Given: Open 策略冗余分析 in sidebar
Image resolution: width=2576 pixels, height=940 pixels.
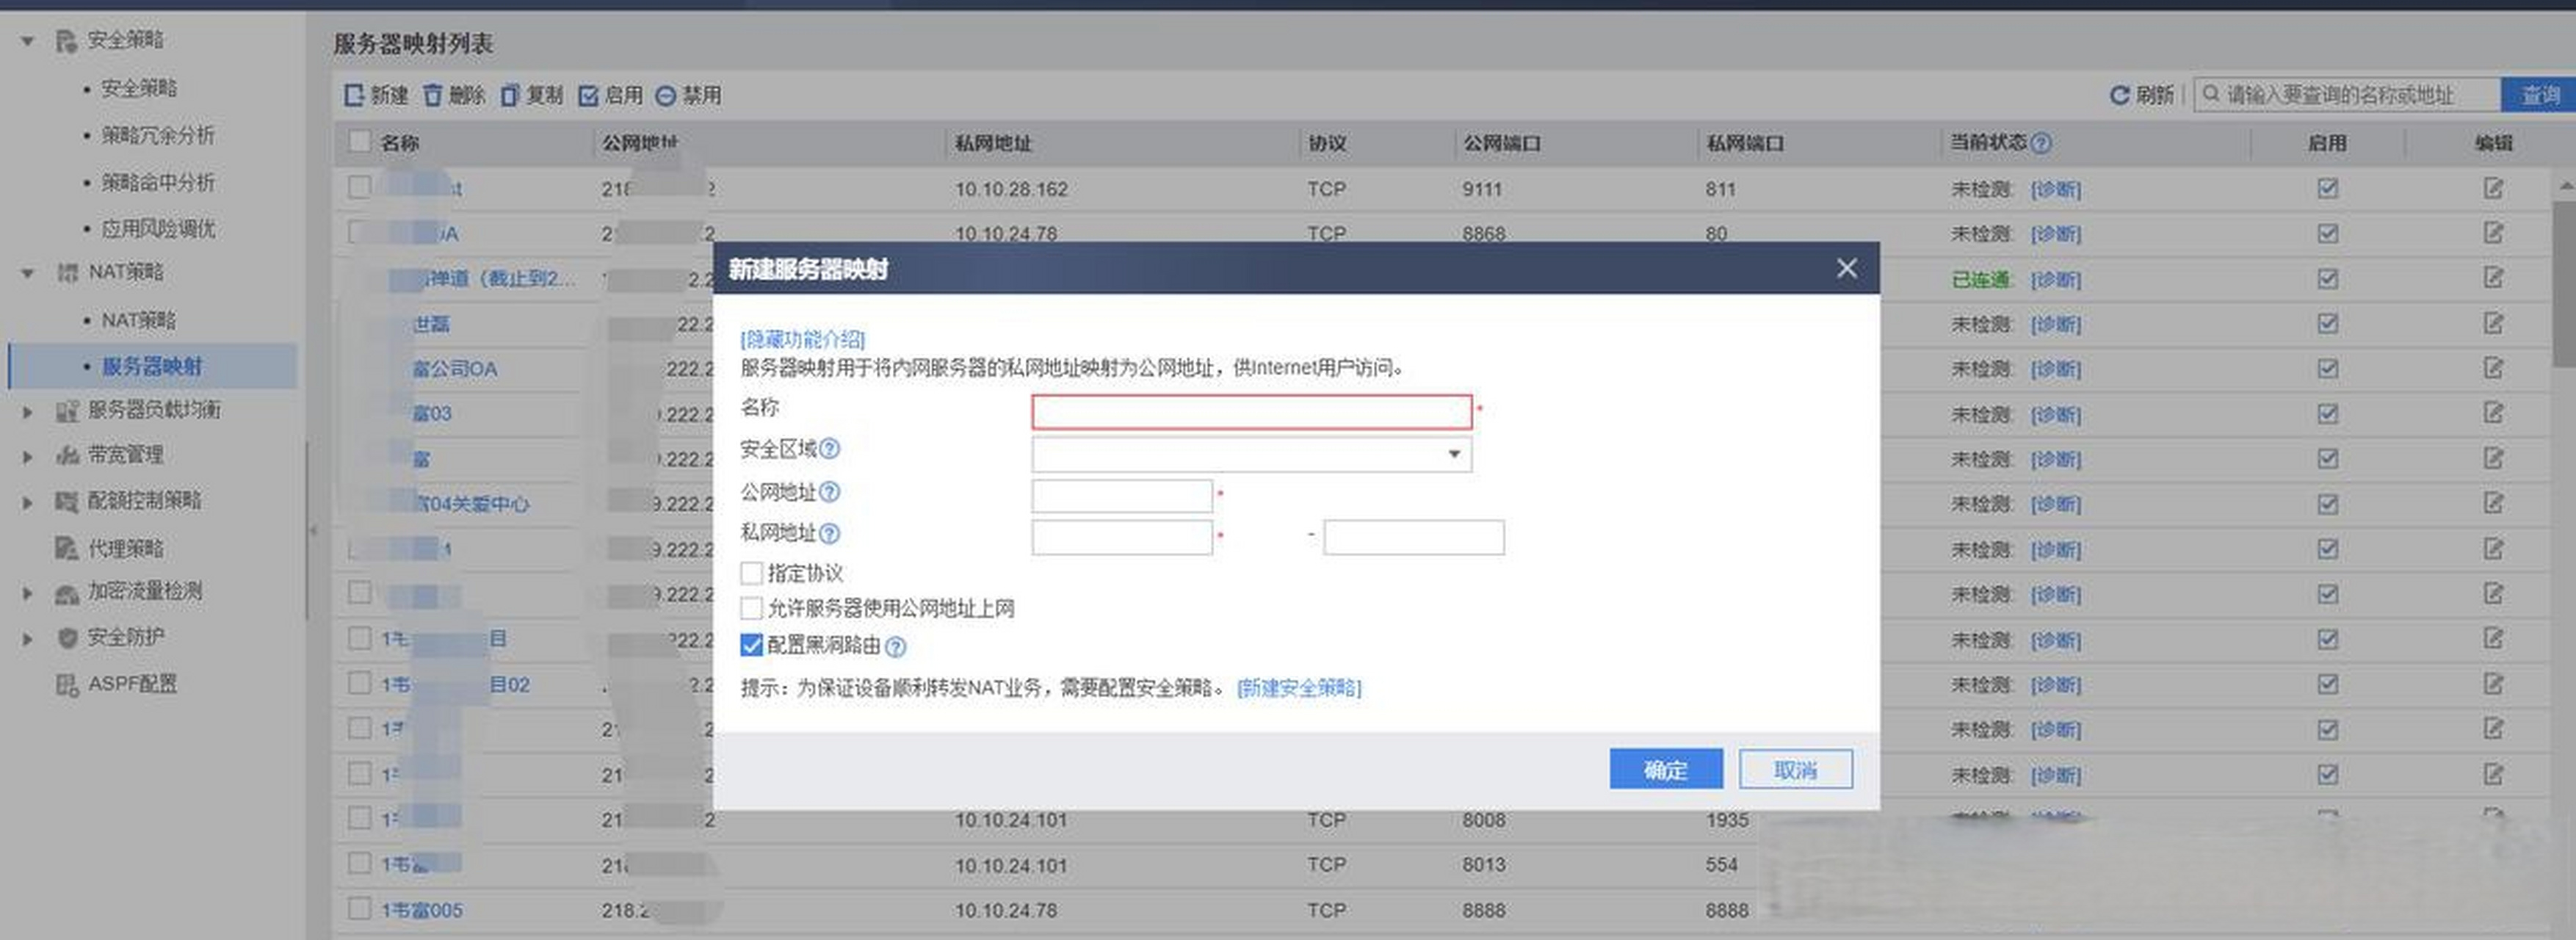Looking at the screenshot, I should (157, 135).
